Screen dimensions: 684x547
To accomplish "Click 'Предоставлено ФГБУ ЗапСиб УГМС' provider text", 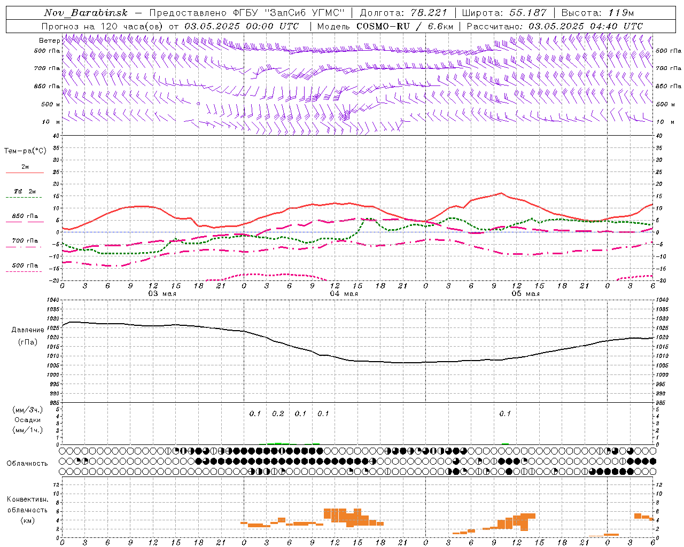I will click(247, 13).
